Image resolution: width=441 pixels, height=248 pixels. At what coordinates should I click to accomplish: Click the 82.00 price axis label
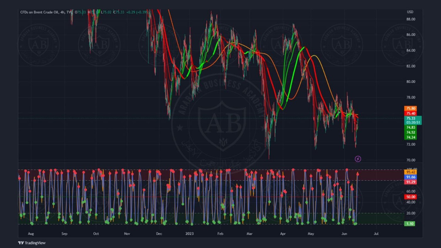(411, 66)
